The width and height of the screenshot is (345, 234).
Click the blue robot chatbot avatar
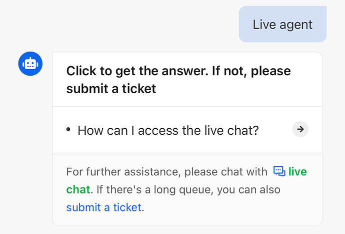pos(30,64)
